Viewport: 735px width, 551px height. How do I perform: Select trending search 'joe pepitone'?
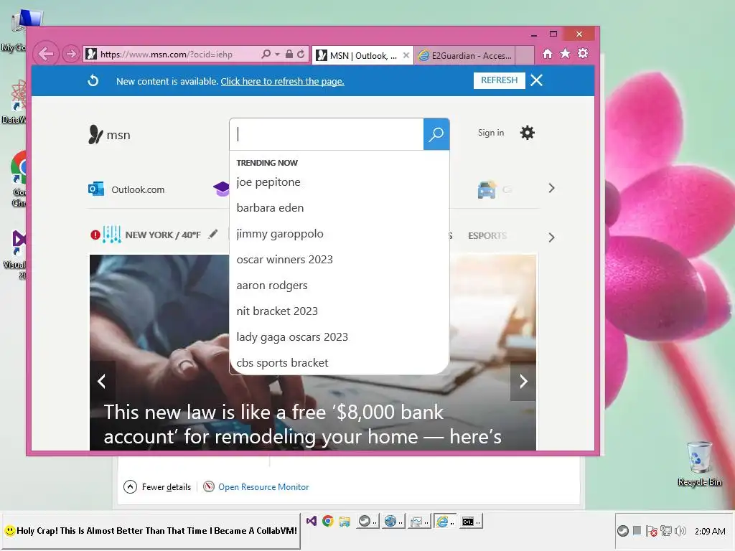pyautogui.click(x=268, y=182)
